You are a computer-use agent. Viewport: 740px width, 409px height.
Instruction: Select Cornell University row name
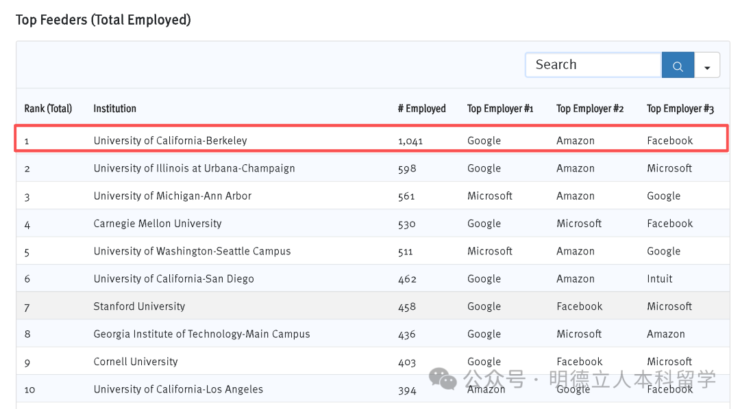(x=136, y=362)
